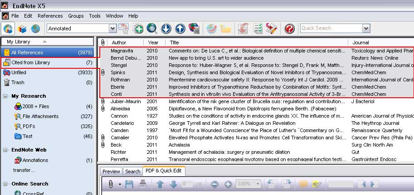Select the Unfiled group
The width and height of the screenshot is (414, 195).
point(47,72)
